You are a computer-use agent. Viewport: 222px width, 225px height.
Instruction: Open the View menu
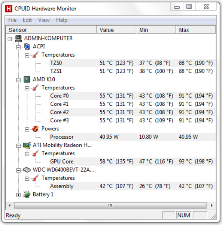pos(44,20)
